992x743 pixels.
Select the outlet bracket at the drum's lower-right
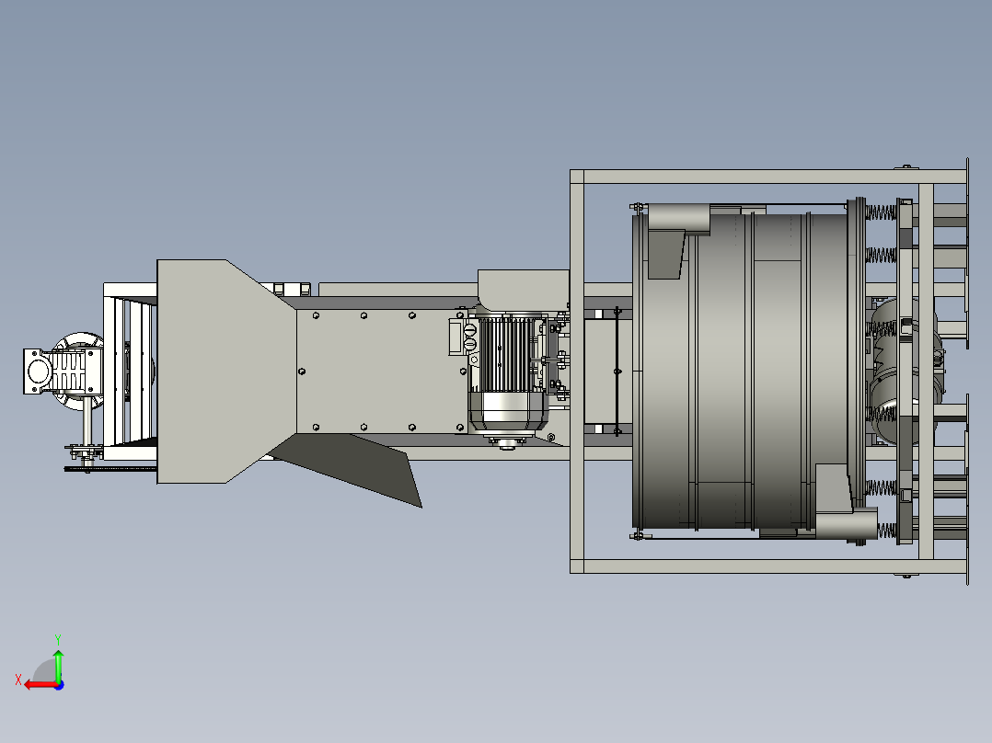point(845,503)
